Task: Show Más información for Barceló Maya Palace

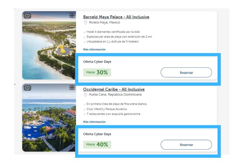Action: tap(94, 50)
